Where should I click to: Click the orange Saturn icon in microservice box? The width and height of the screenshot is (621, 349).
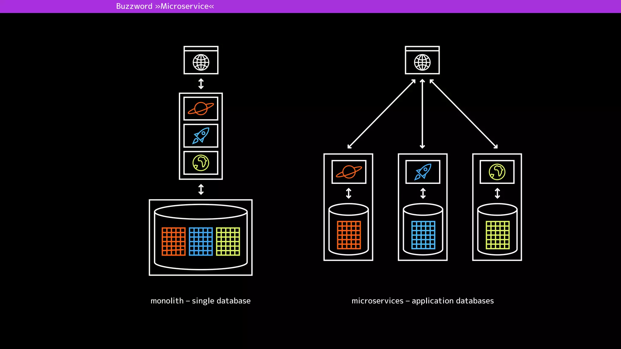coord(349,172)
